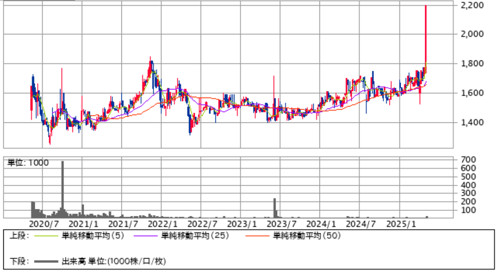Click the 2,000 price axis label

472,34
